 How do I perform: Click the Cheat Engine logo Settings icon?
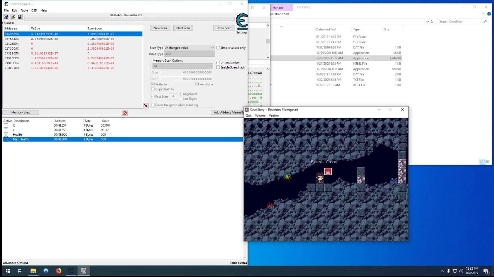(242, 23)
